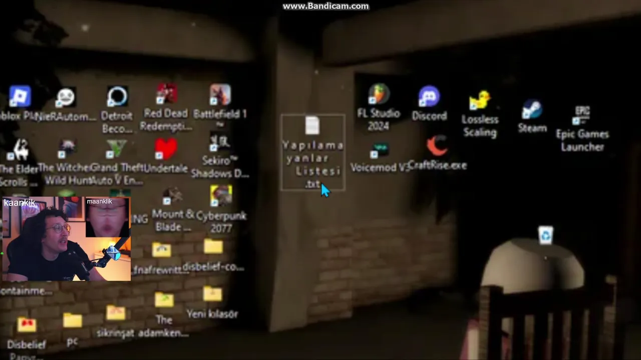Click the maankik webcam overlay
641x360 pixels.
point(107,217)
